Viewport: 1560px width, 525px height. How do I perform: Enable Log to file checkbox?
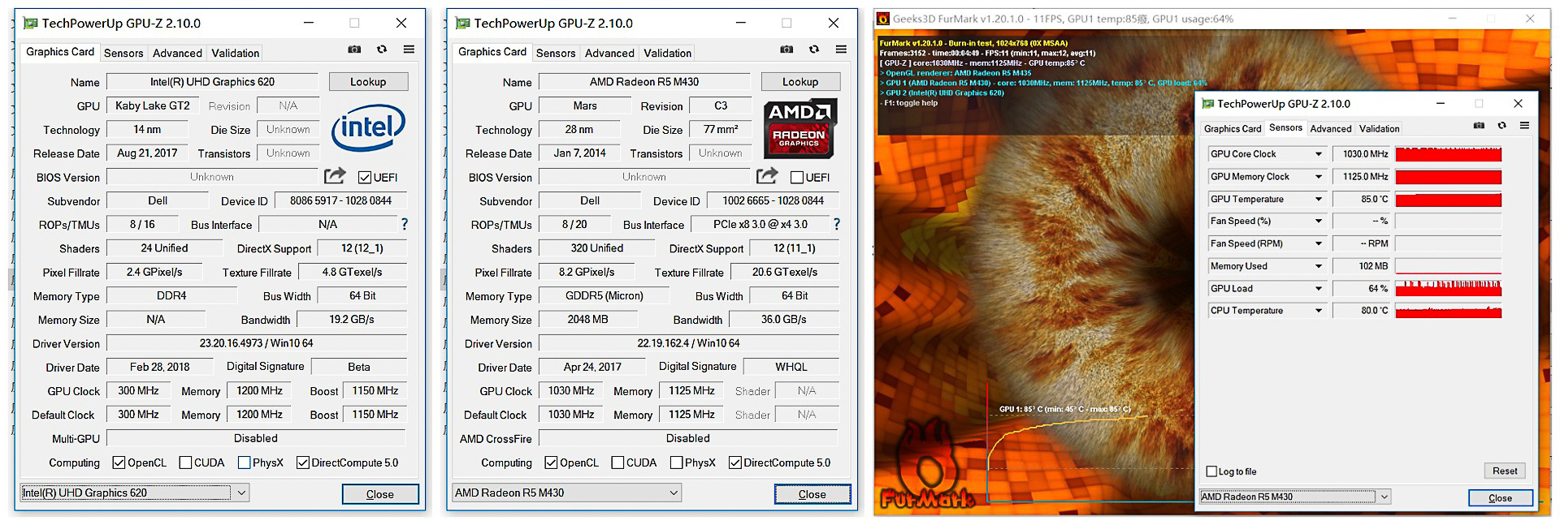click(x=1212, y=471)
